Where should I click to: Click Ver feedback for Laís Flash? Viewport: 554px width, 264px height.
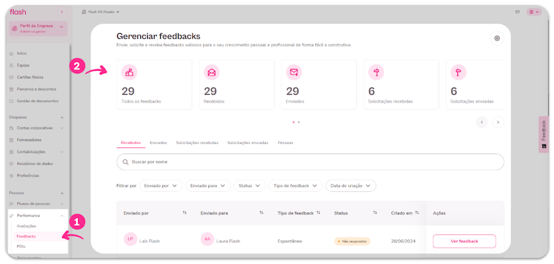click(x=464, y=241)
